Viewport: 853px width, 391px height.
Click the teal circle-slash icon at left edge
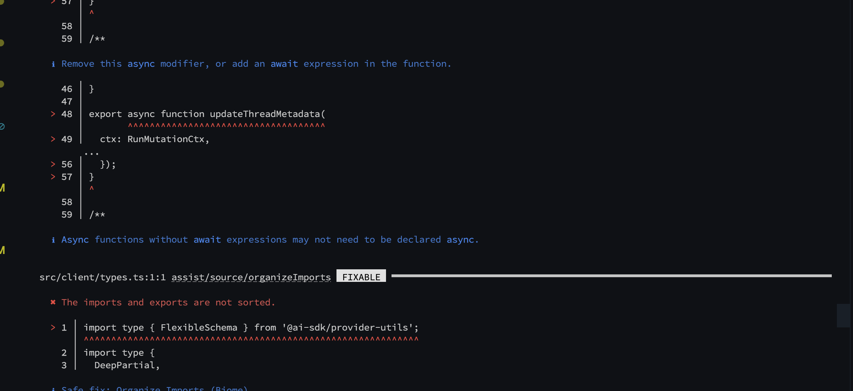[2, 126]
